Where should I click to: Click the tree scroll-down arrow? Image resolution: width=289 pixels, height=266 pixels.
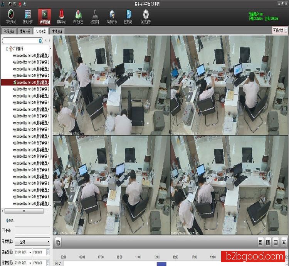pyautogui.click(x=50, y=205)
